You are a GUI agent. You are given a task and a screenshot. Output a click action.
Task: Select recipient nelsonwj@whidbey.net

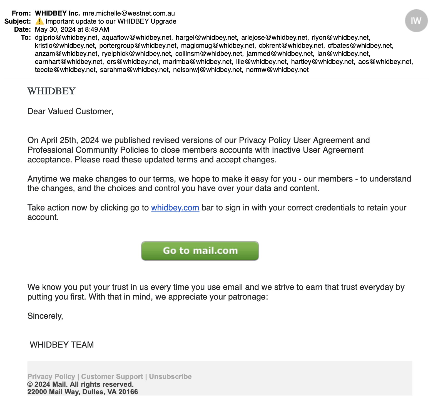207,70
